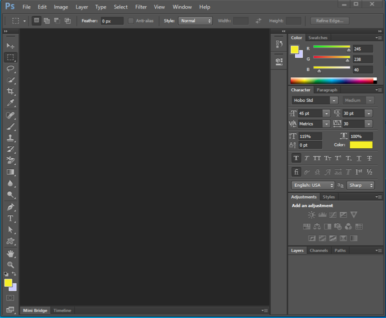Viewport: 386px width, 318px height.
Task: Add a Brightness/Contrast adjustment
Action: pos(312,215)
